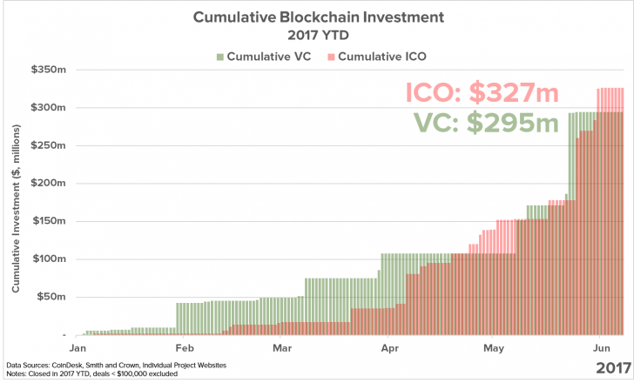Click the $50m y-axis label
Image resolution: width=634 pixels, height=383 pixels.
click(51, 297)
